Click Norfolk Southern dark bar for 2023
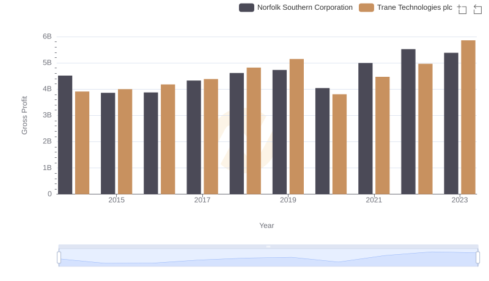 coord(451,123)
